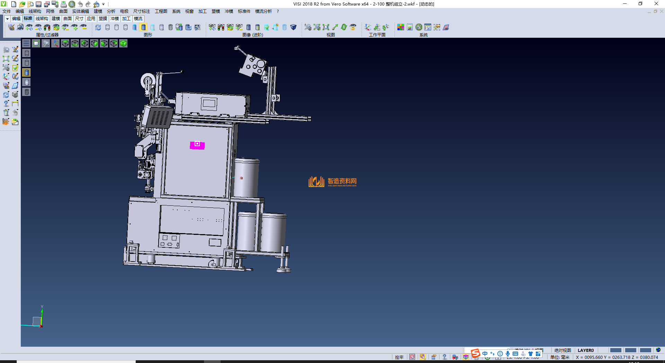Click the 绝对视图 status bar button
Screen dimensions: 665x363
point(562,350)
